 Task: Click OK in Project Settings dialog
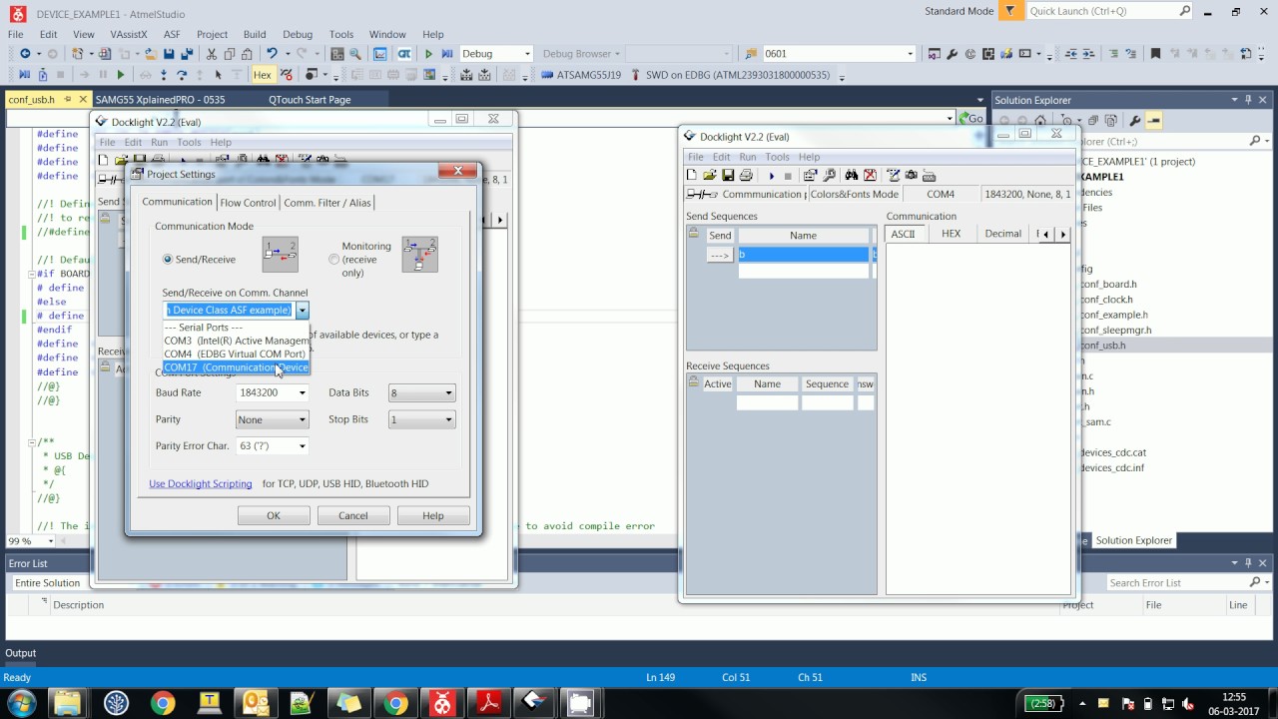pos(274,515)
